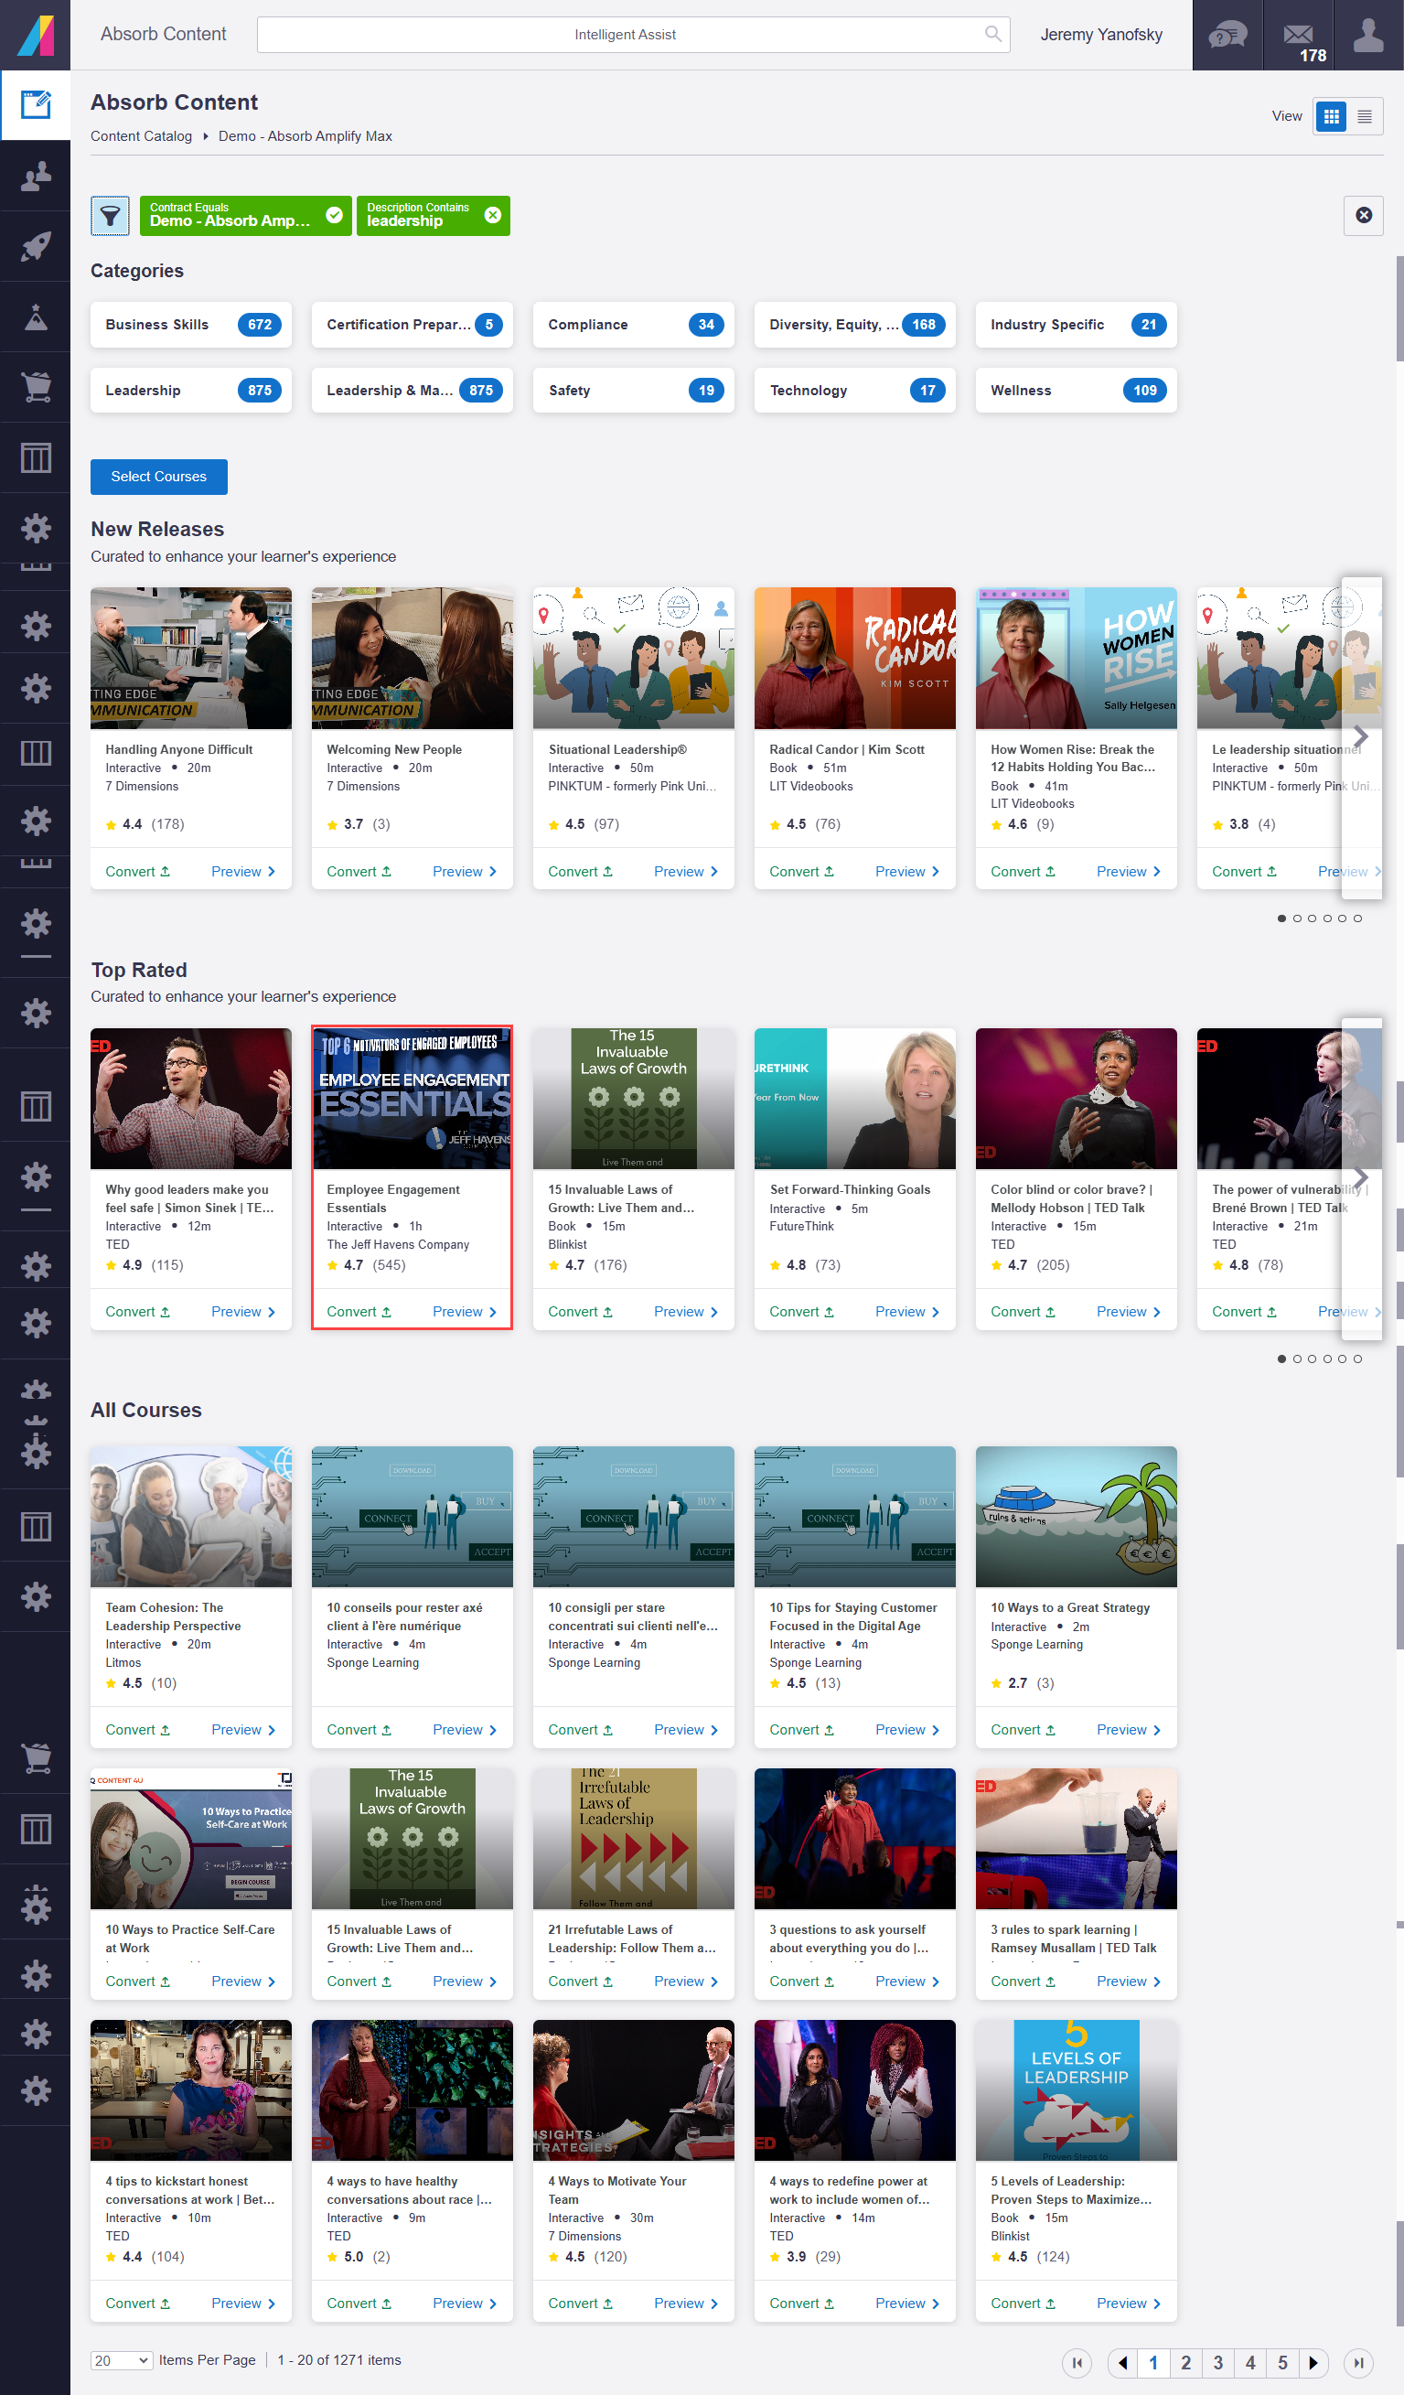
Task: Preview Color blind or color brave talk
Action: click(x=1129, y=1312)
